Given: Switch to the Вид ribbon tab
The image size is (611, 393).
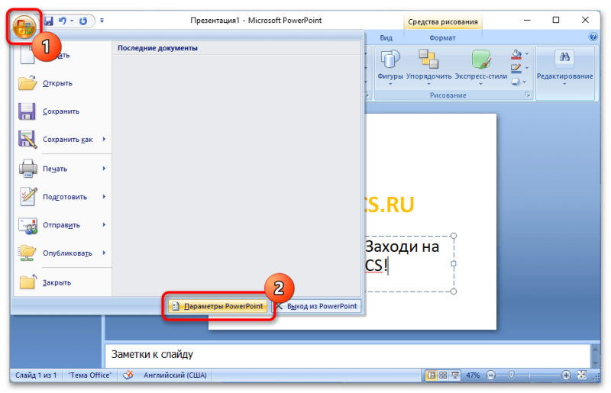Looking at the screenshot, I should pos(386,38).
